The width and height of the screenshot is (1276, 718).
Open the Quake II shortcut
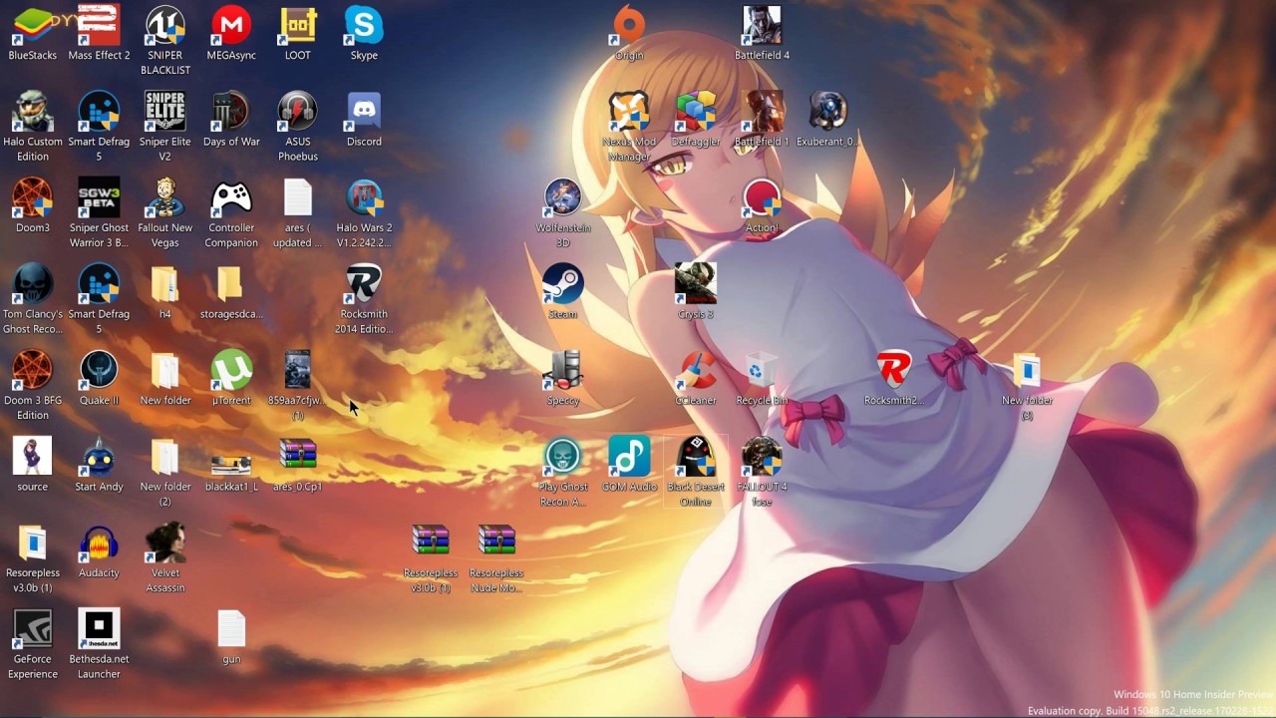click(99, 371)
